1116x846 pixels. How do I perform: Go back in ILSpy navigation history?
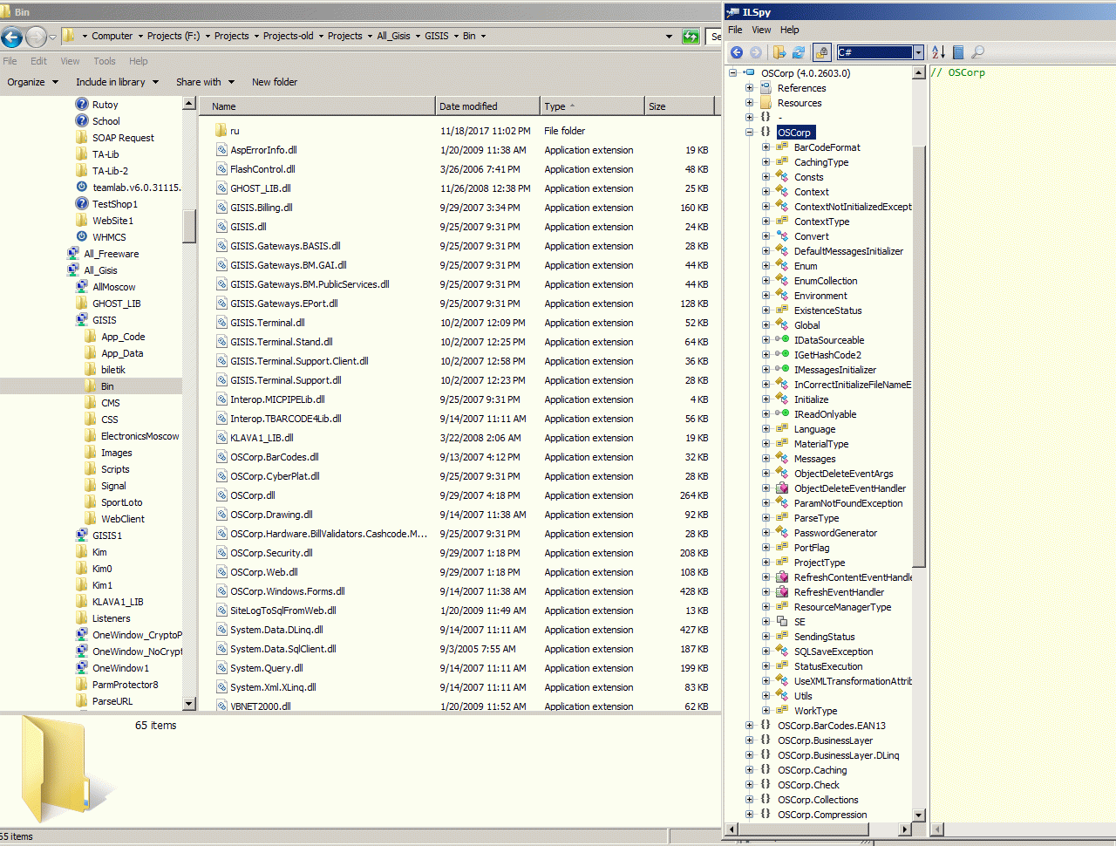pyautogui.click(x=737, y=52)
